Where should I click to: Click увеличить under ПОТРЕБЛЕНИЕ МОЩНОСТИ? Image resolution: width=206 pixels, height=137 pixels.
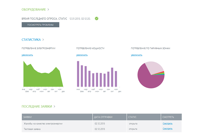pyautogui.click(x=82, y=55)
